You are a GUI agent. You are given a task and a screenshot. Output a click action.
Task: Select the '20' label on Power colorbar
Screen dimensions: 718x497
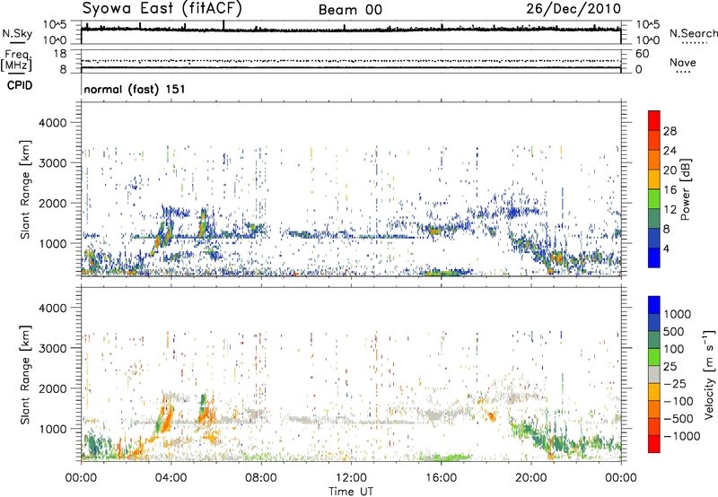coord(670,170)
